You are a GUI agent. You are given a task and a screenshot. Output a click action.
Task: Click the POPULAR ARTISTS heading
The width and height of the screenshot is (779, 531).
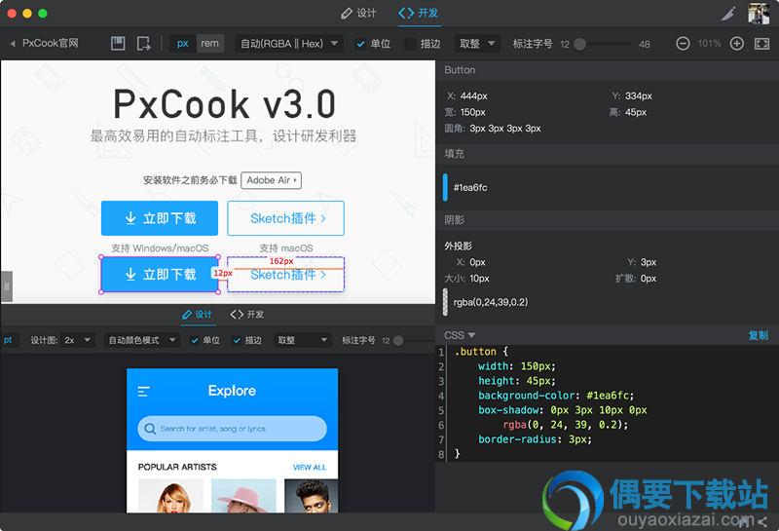(177, 467)
